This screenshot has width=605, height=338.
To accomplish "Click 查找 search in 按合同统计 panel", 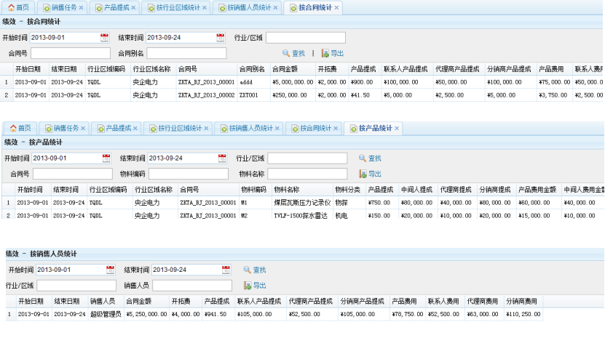I will tap(293, 53).
